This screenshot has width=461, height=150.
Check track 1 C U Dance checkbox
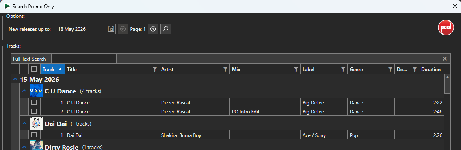(x=34, y=102)
